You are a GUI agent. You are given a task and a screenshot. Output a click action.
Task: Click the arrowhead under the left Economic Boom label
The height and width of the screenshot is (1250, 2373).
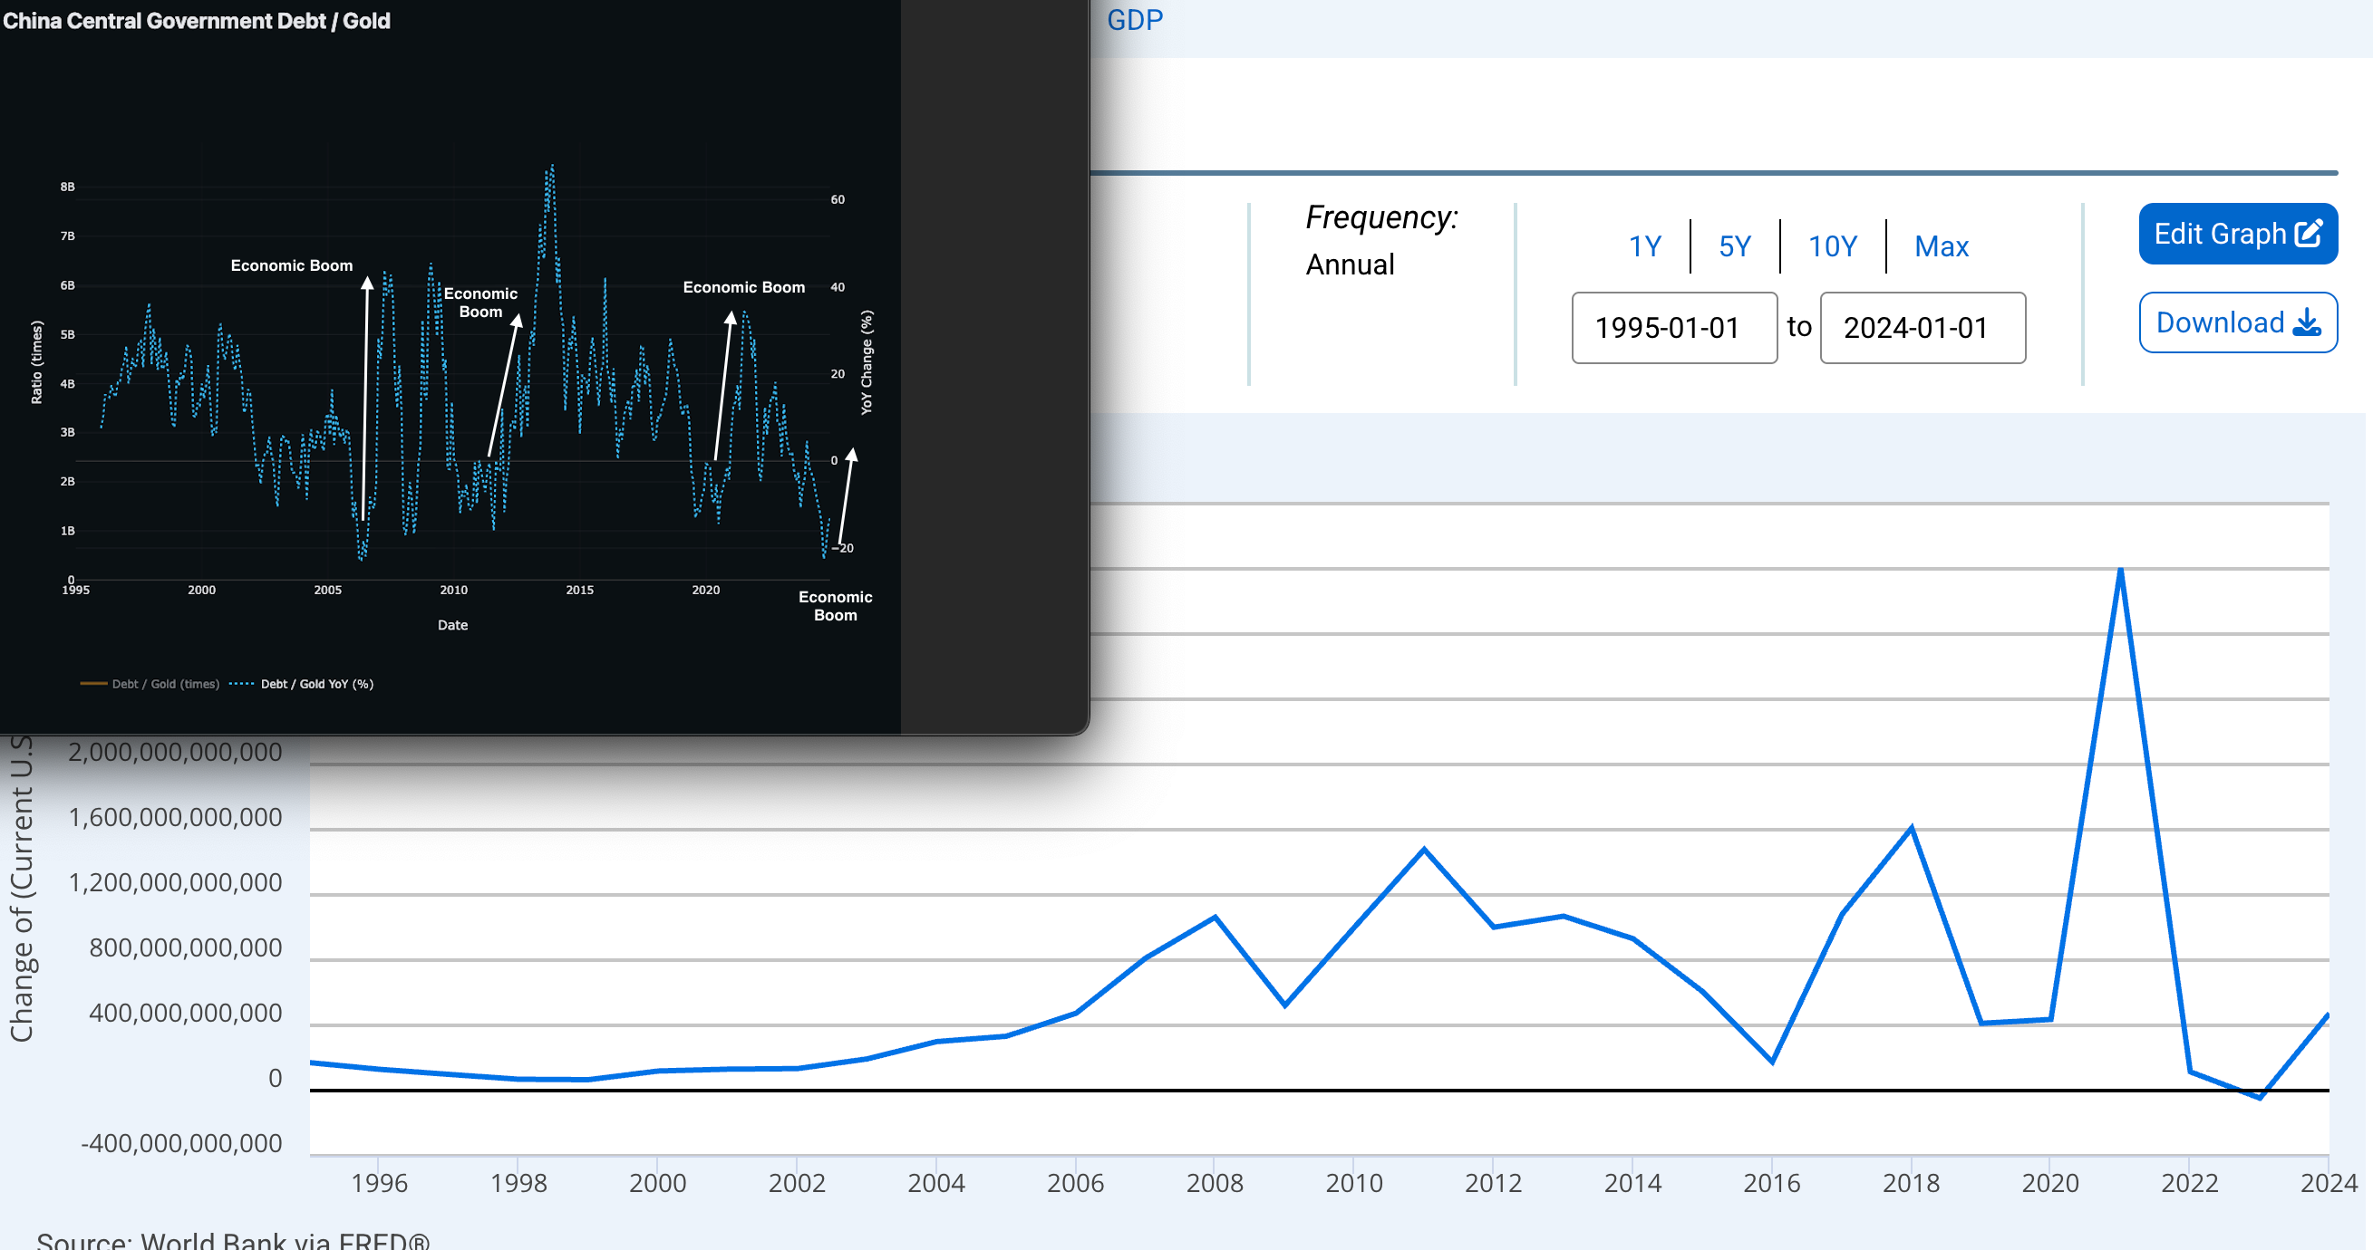(366, 283)
